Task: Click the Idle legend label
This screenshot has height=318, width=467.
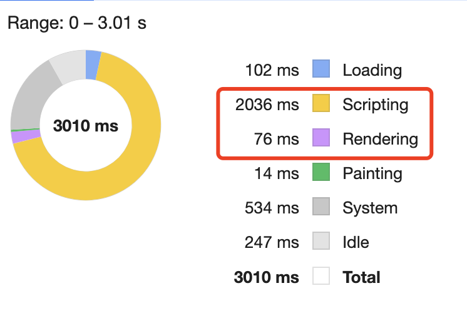Action: (356, 242)
